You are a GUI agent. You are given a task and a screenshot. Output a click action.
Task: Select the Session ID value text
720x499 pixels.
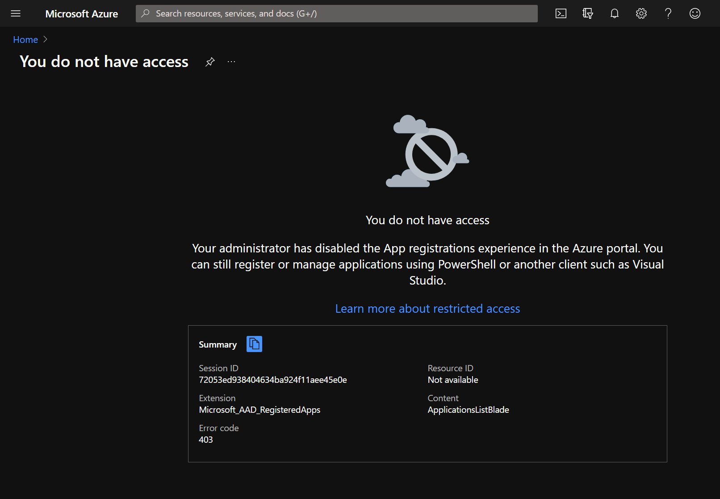273,380
